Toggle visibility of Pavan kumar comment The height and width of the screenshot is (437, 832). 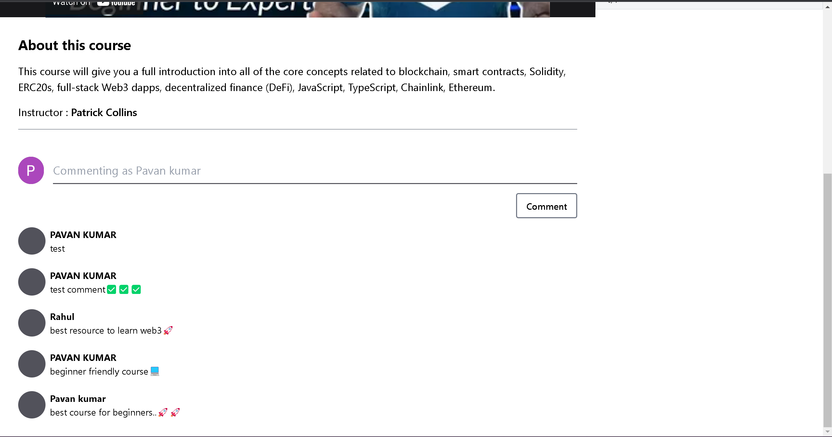point(32,404)
